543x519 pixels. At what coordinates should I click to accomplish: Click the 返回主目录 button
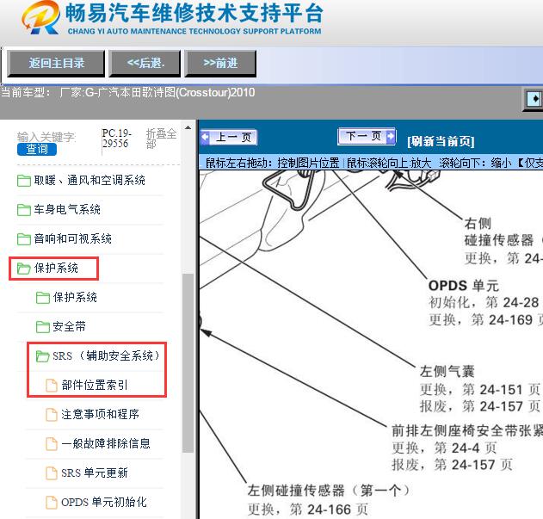click(x=56, y=63)
